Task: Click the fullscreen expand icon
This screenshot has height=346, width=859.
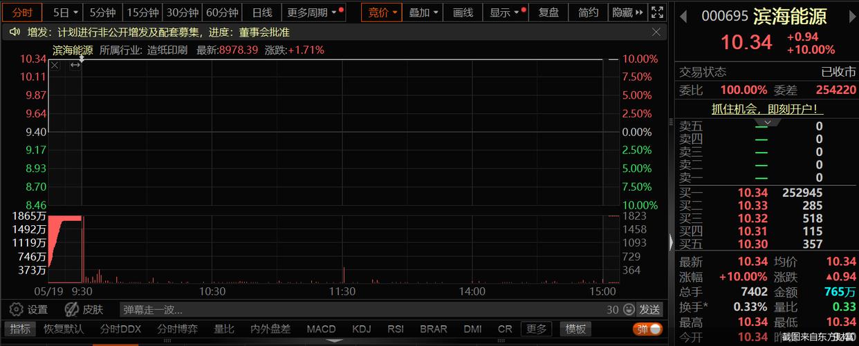Action: coord(658,12)
